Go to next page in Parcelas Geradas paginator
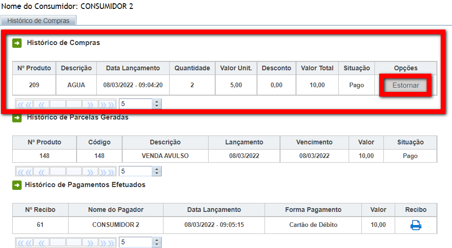This screenshot has height=248, width=452. tap(91, 171)
